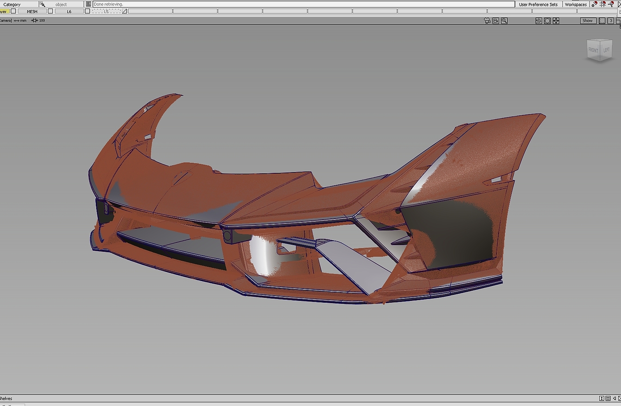
Task: Click the camera icon in viewport bar
Action: pyautogui.click(x=487, y=21)
